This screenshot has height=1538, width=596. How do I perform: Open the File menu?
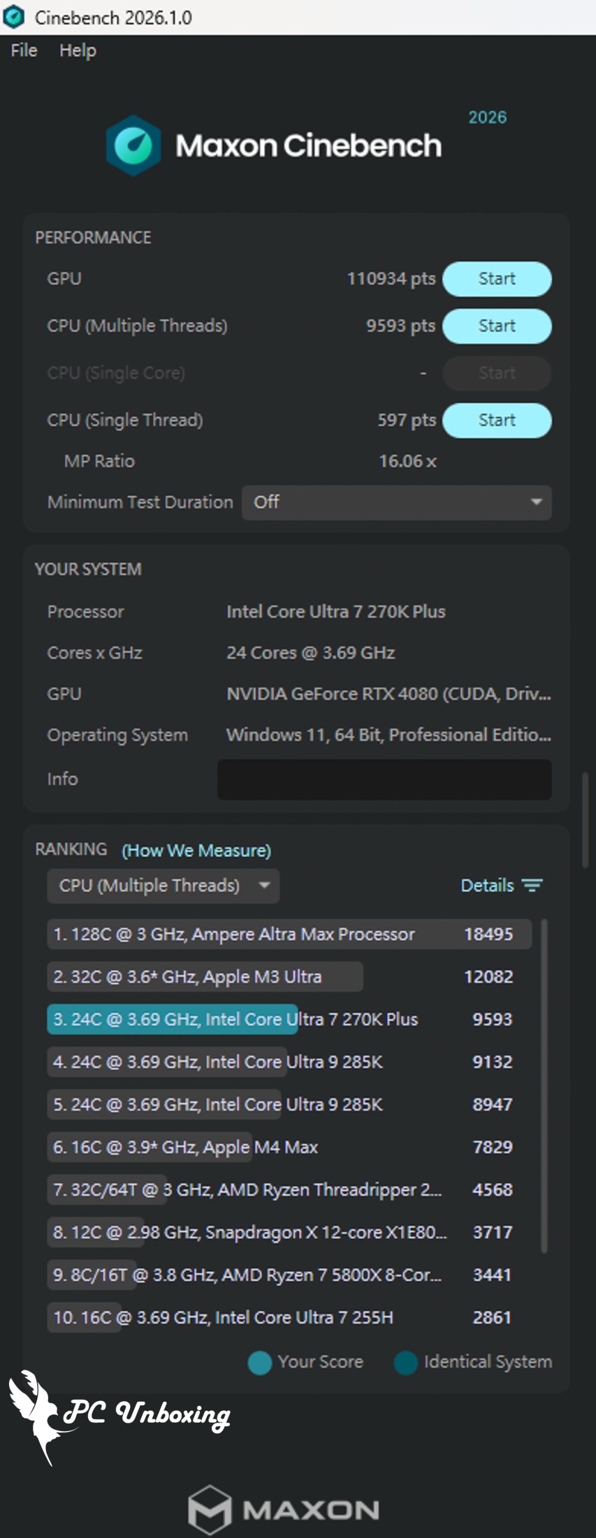(x=24, y=50)
